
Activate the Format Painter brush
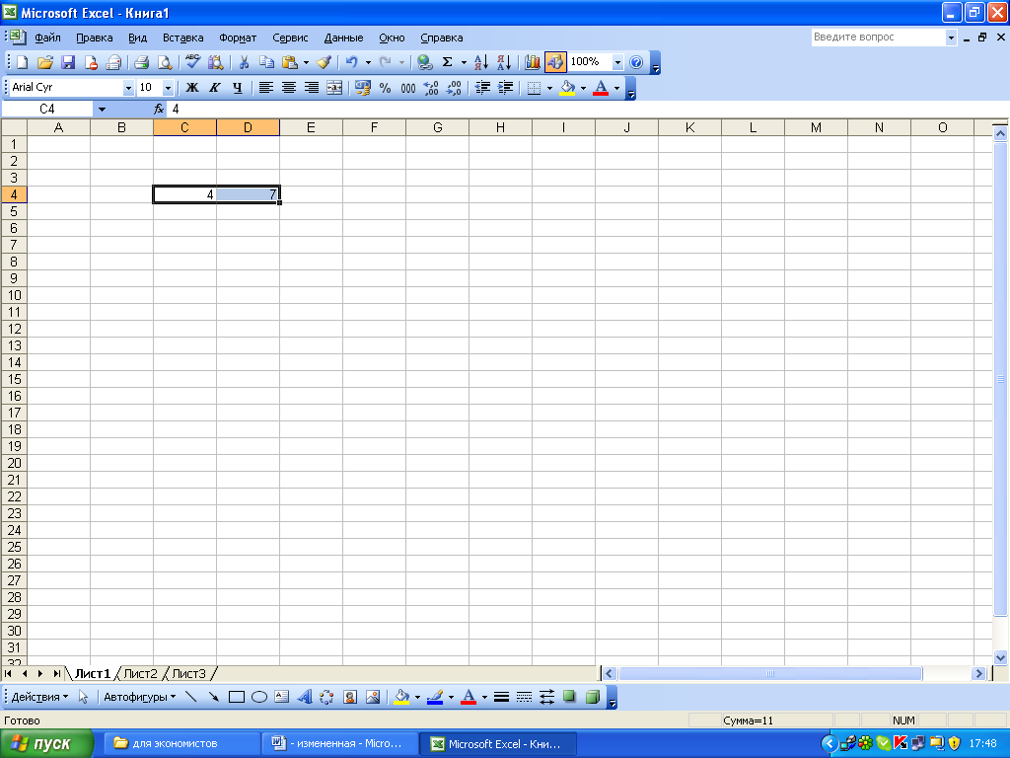(324, 62)
